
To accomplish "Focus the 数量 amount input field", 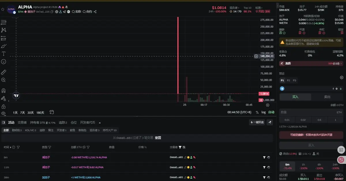I will point(311,112).
